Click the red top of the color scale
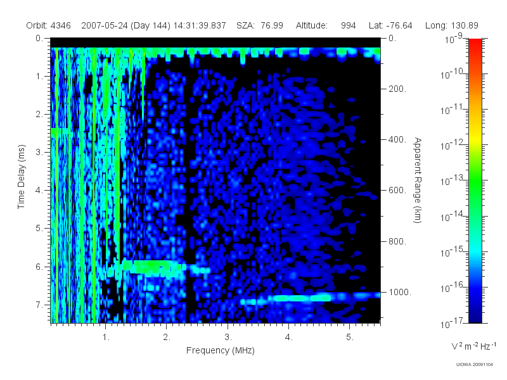The image size is (507, 380). pyautogui.click(x=475, y=45)
